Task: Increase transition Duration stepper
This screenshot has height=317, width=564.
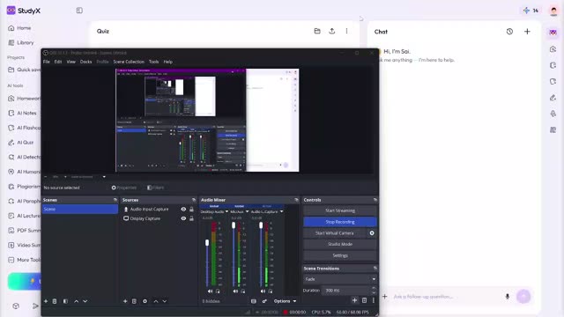Action: pos(374,288)
